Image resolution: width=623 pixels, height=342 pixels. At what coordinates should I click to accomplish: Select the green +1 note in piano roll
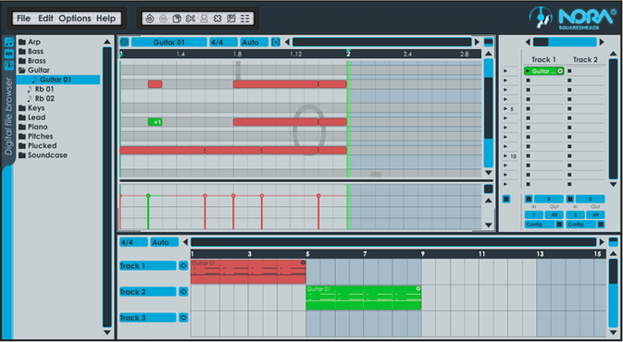click(155, 122)
